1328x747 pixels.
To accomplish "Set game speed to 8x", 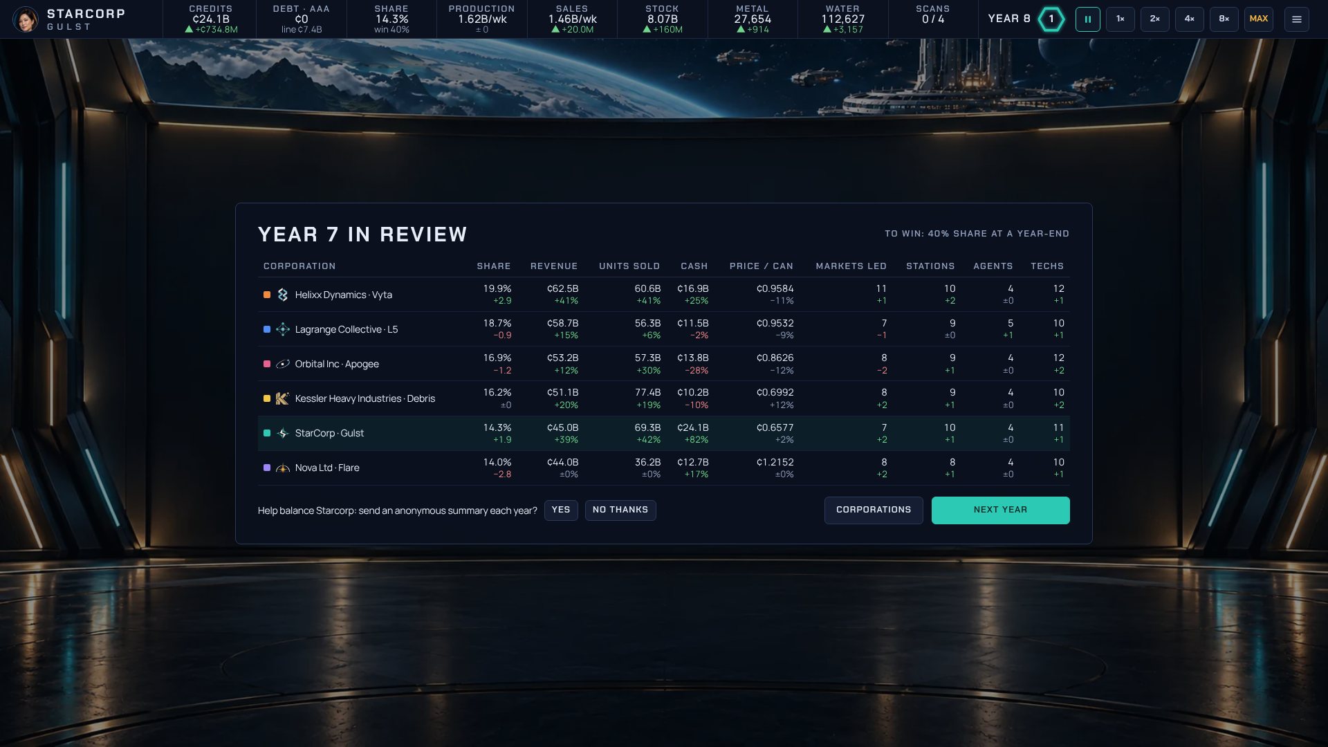I will pyautogui.click(x=1224, y=19).
